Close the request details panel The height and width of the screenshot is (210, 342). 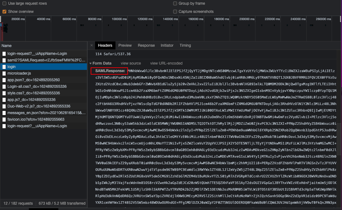[92, 45]
